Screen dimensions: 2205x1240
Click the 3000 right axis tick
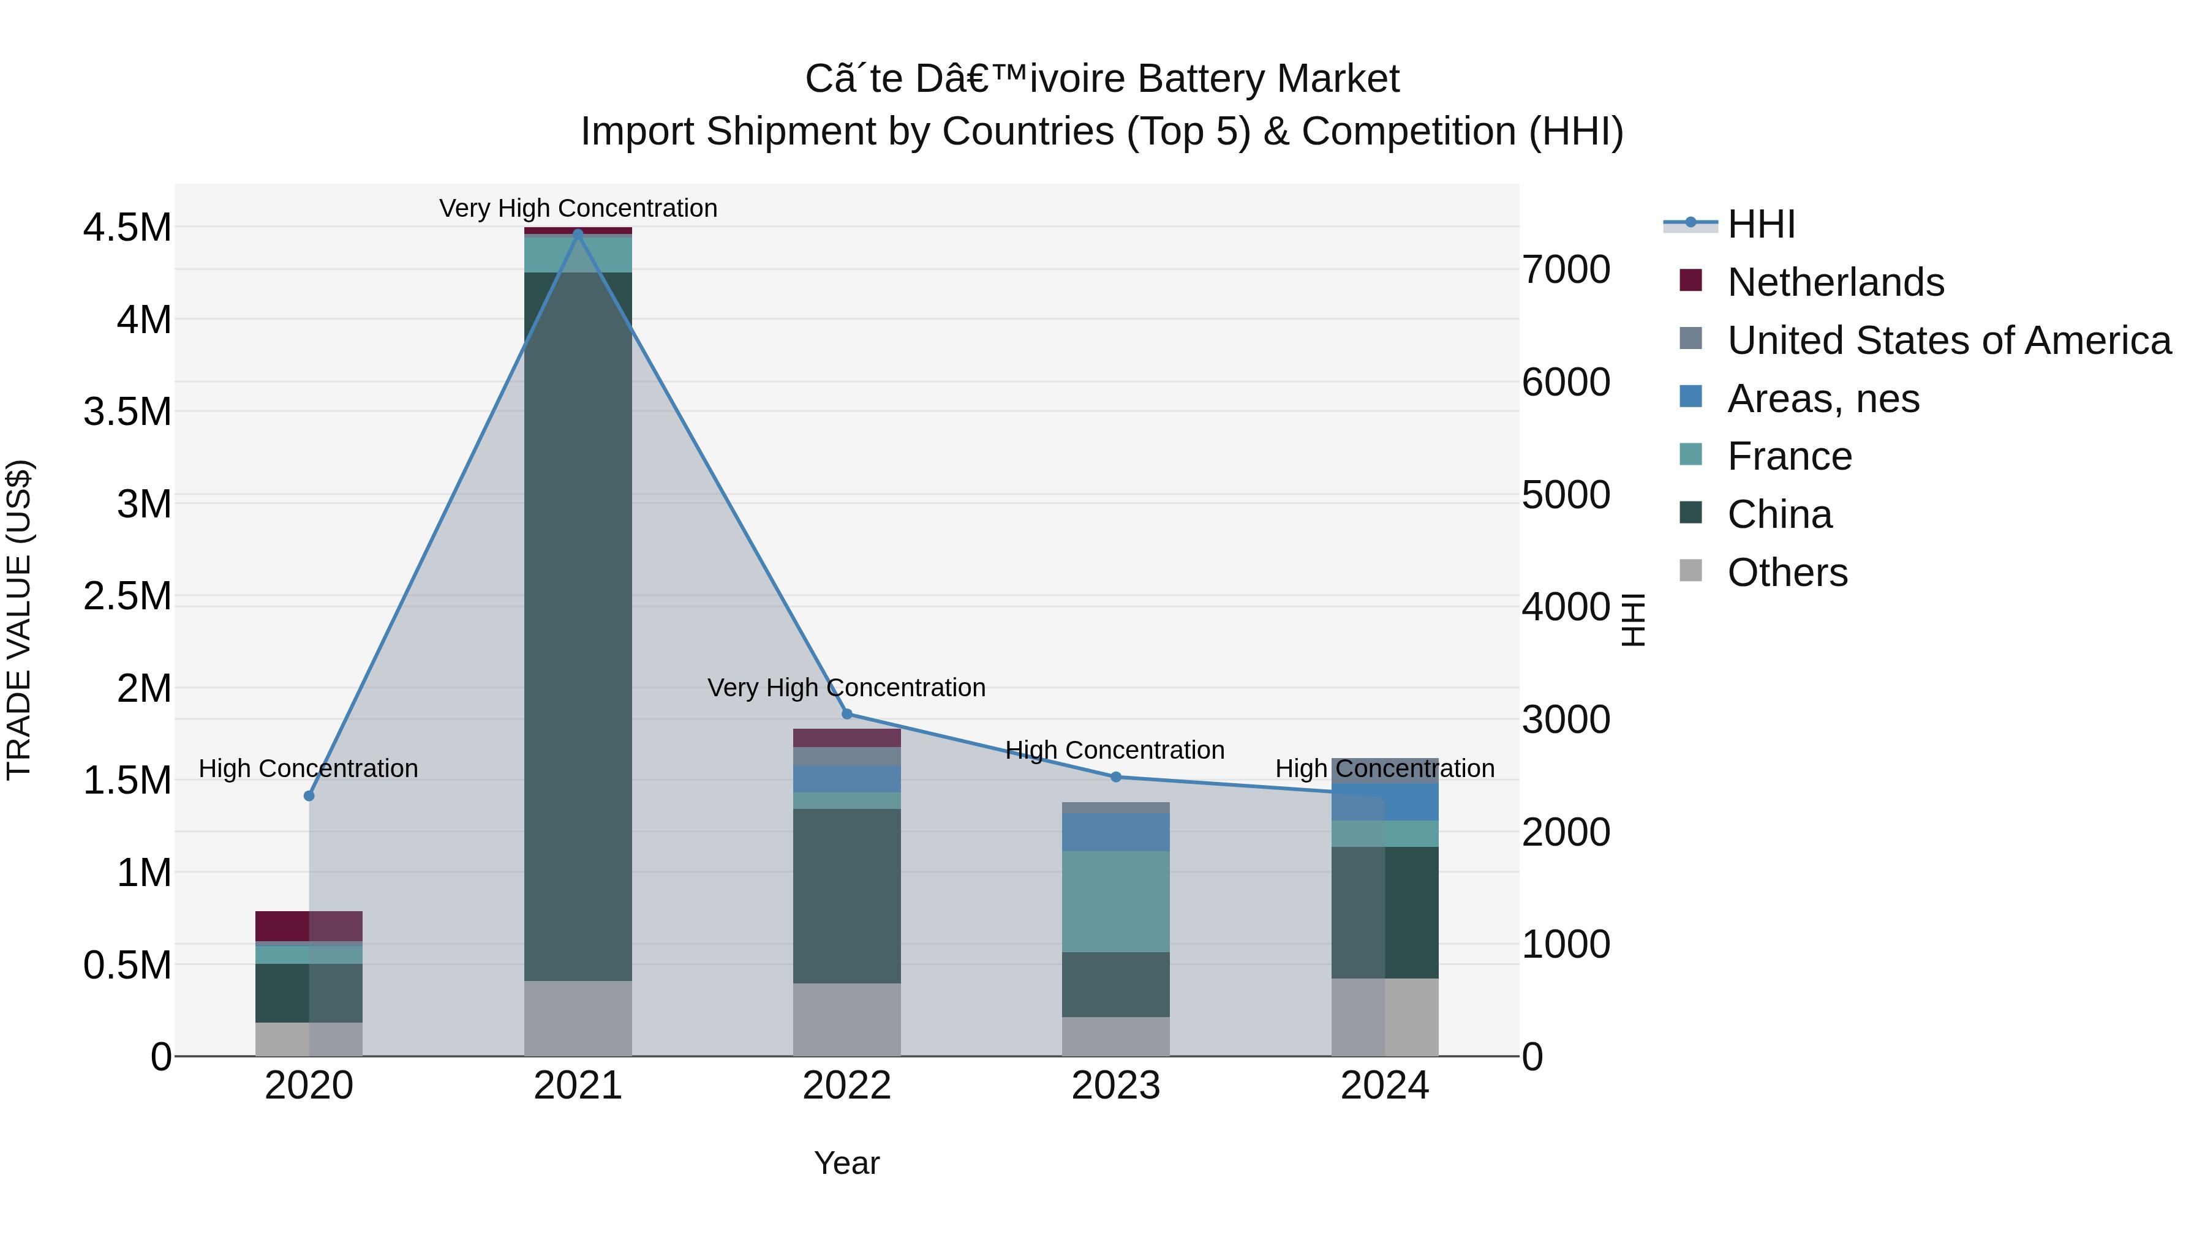click(x=1566, y=720)
